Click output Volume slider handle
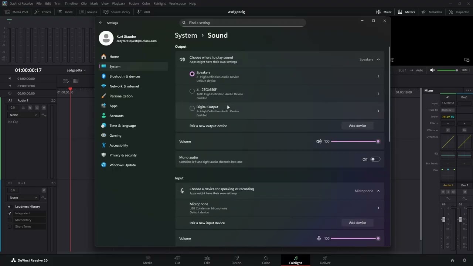 378,141
